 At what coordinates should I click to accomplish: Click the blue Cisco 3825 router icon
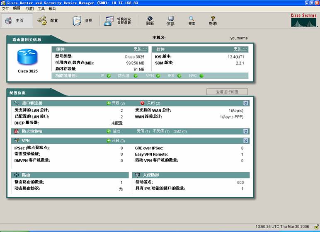27,56
